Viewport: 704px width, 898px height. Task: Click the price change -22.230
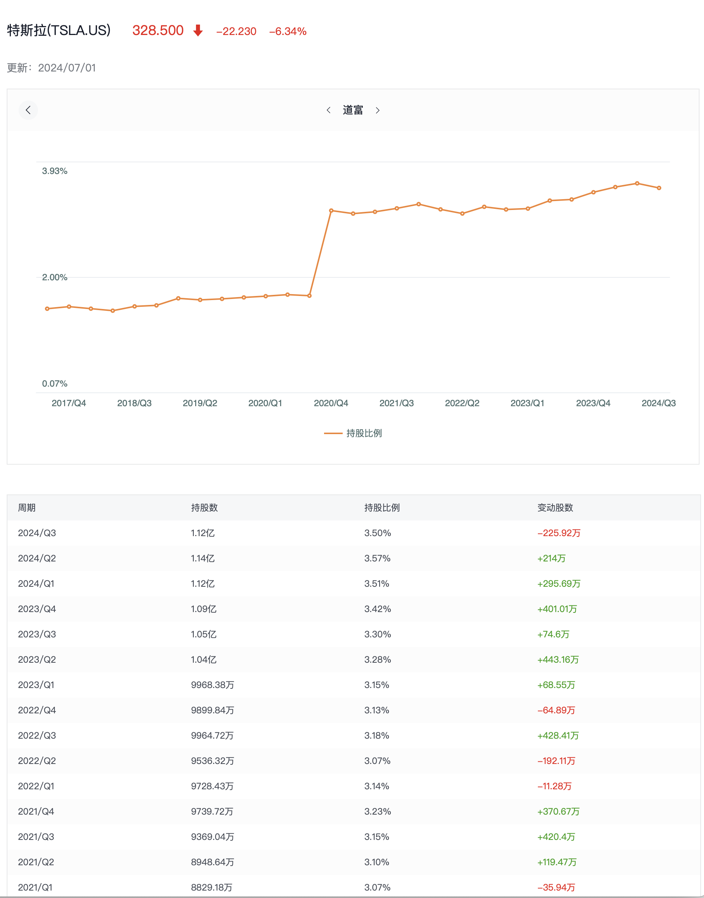pos(236,31)
